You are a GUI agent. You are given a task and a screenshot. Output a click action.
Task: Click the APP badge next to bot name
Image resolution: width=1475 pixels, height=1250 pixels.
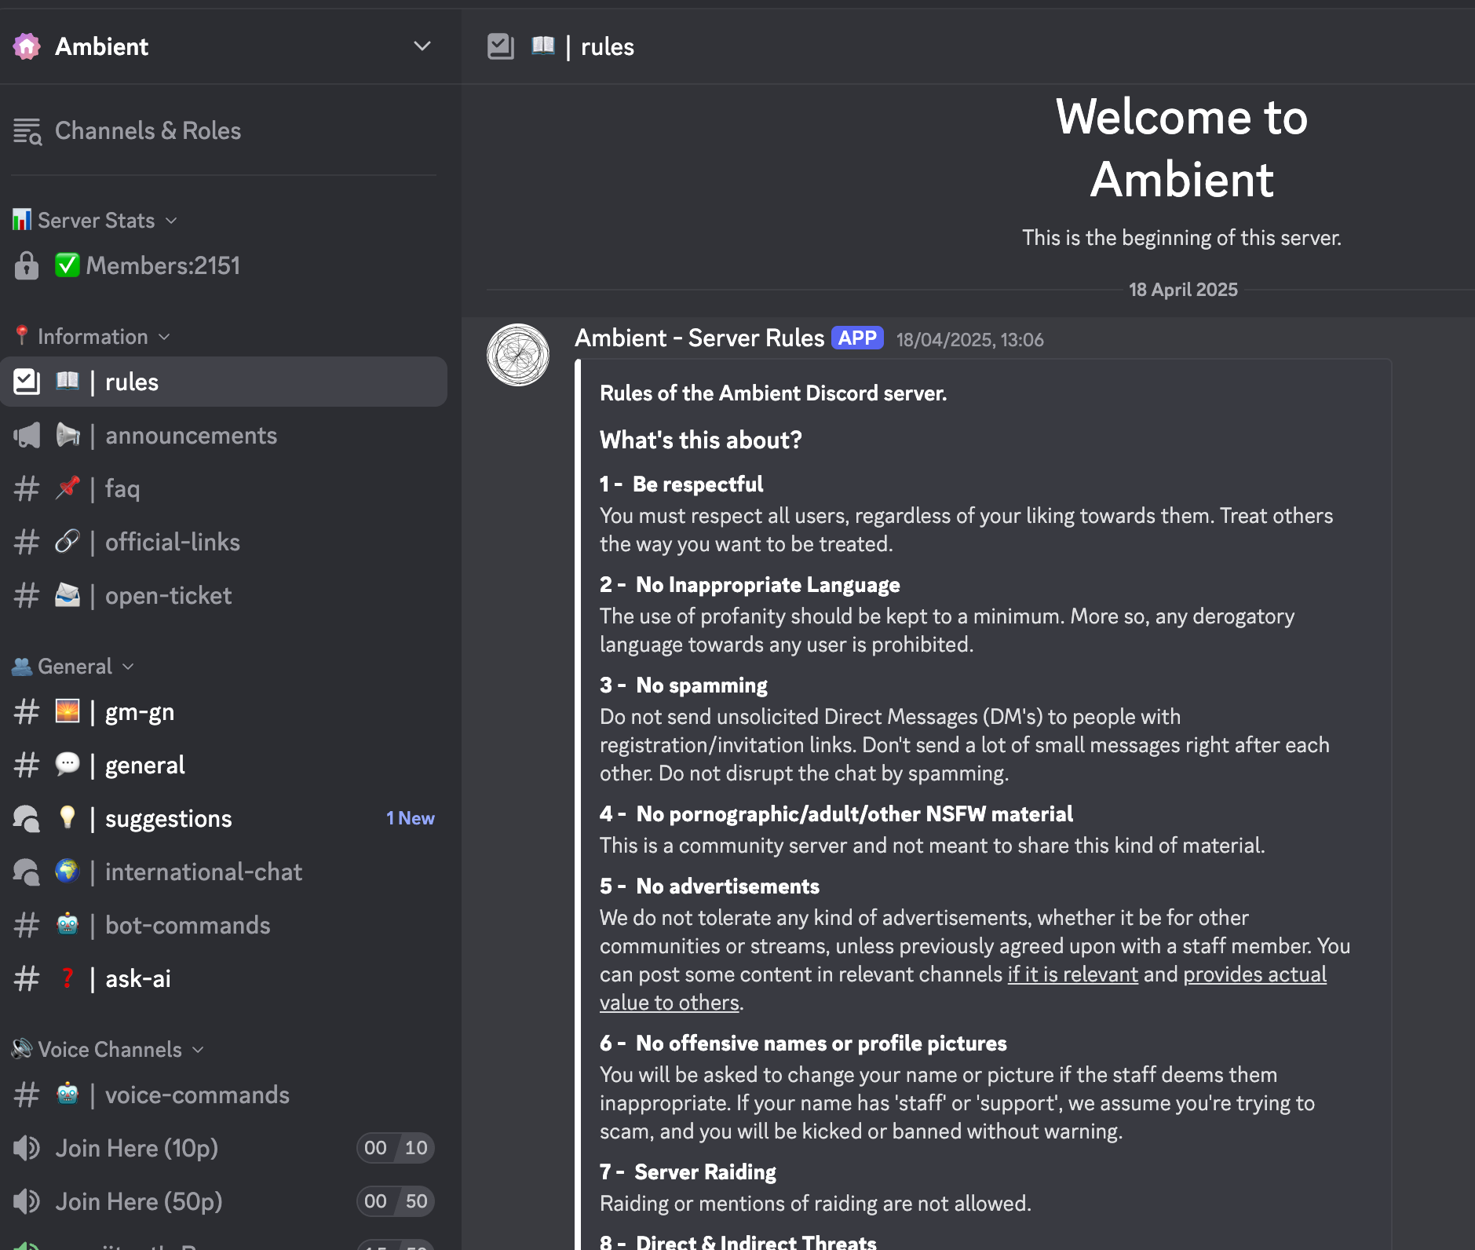pos(856,338)
